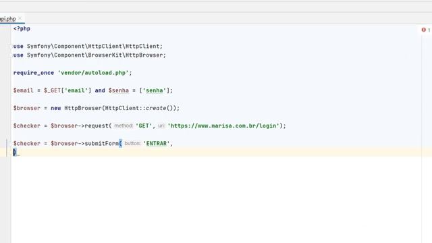Click the require_once keyword
Viewport: 432px width, 243px height.
pos(34,73)
